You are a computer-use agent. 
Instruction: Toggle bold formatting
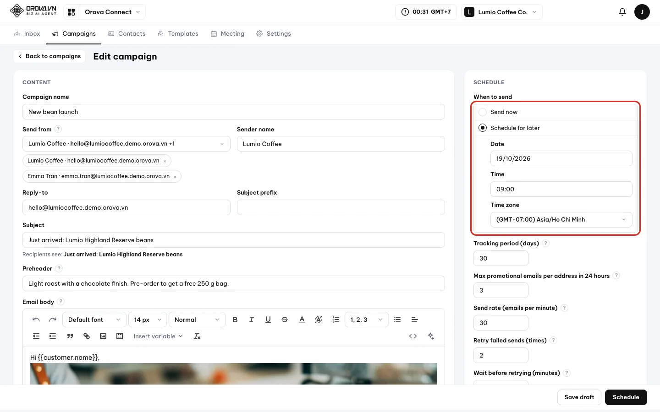(235, 320)
